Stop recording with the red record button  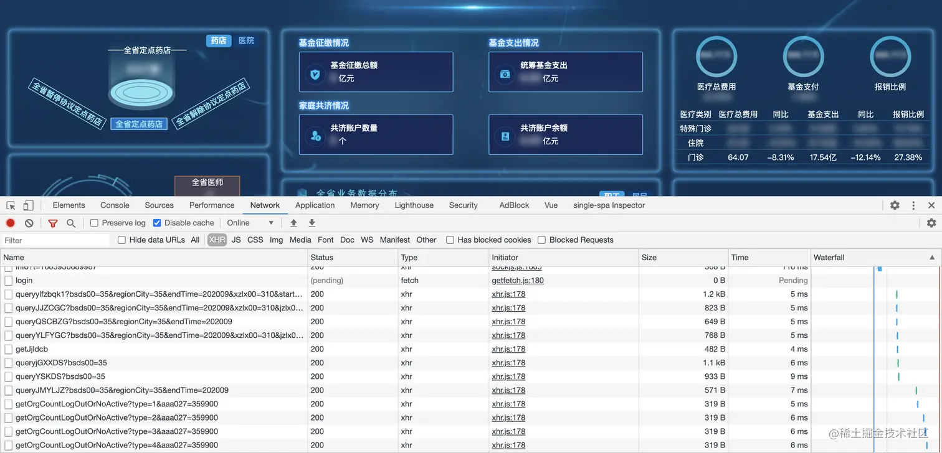tap(11, 223)
